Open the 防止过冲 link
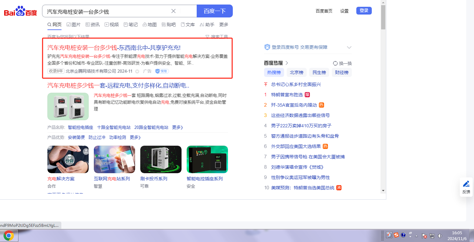 click(97, 137)
